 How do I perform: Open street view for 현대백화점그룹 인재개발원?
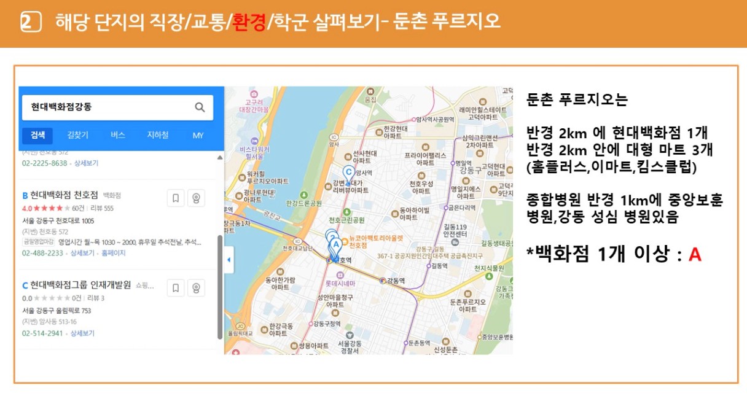[x=196, y=287]
